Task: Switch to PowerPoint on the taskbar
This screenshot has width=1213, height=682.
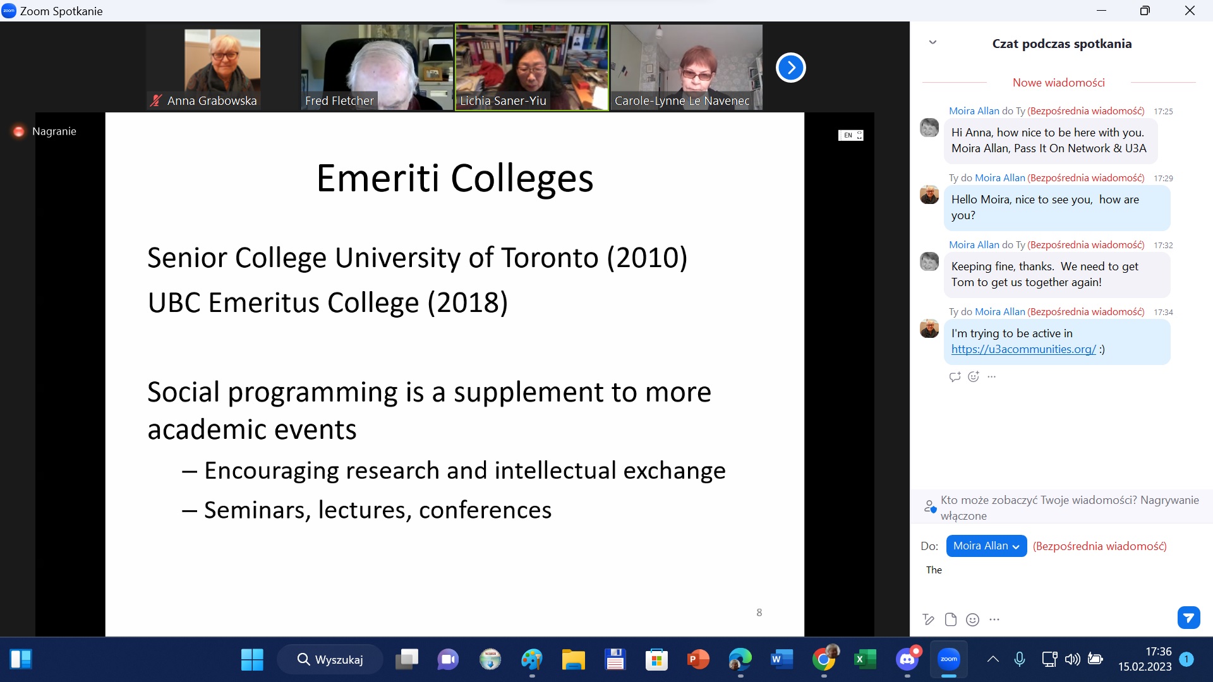Action: tap(698, 660)
